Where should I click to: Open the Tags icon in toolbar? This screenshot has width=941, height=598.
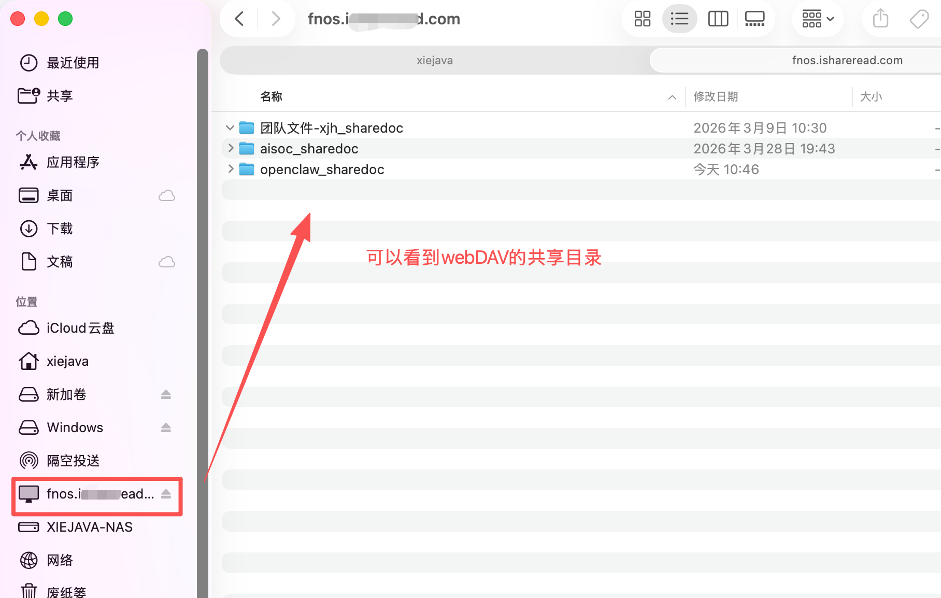pos(919,19)
